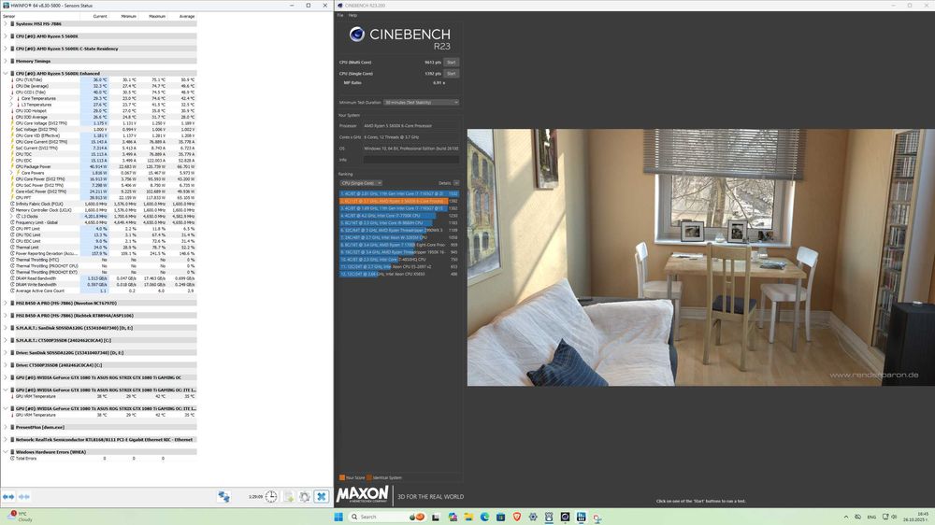Viewport: 935px width, 525px height.
Task: Expand System: MSI MS-7B86 section
Action: pos(6,24)
